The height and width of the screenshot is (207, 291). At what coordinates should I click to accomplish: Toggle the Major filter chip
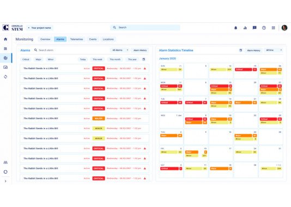(38, 59)
